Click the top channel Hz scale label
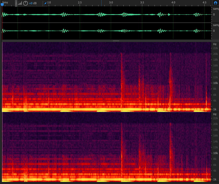This screenshot has height=184, width=219. [215, 44]
